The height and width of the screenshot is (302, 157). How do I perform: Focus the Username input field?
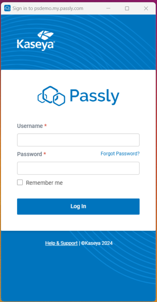click(78, 140)
